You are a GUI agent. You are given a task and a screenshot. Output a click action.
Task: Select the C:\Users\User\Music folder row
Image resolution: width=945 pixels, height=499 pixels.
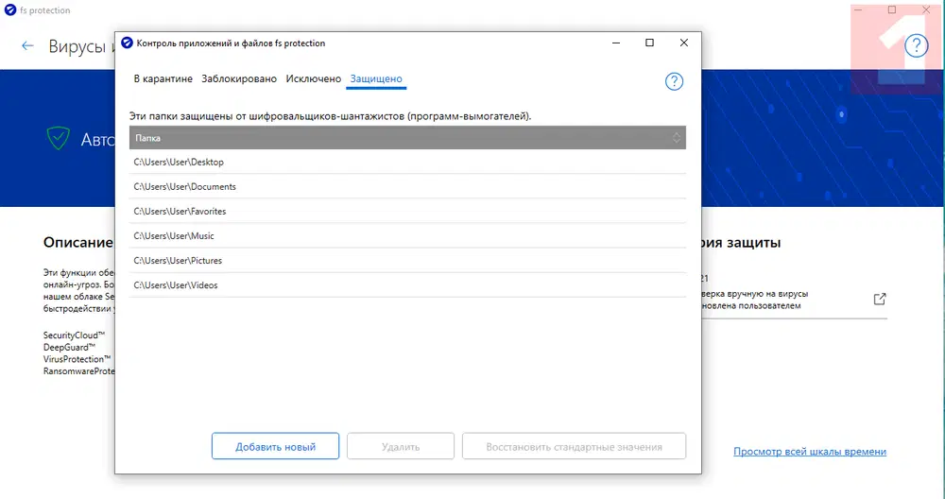point(407,236)
